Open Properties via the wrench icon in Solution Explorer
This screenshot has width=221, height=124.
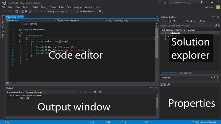point(200,21)
